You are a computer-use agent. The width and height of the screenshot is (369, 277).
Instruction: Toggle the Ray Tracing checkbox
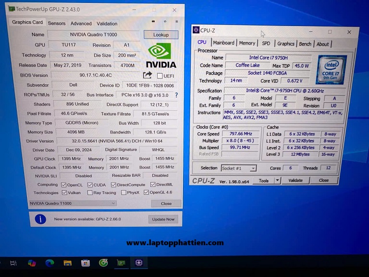90,193
